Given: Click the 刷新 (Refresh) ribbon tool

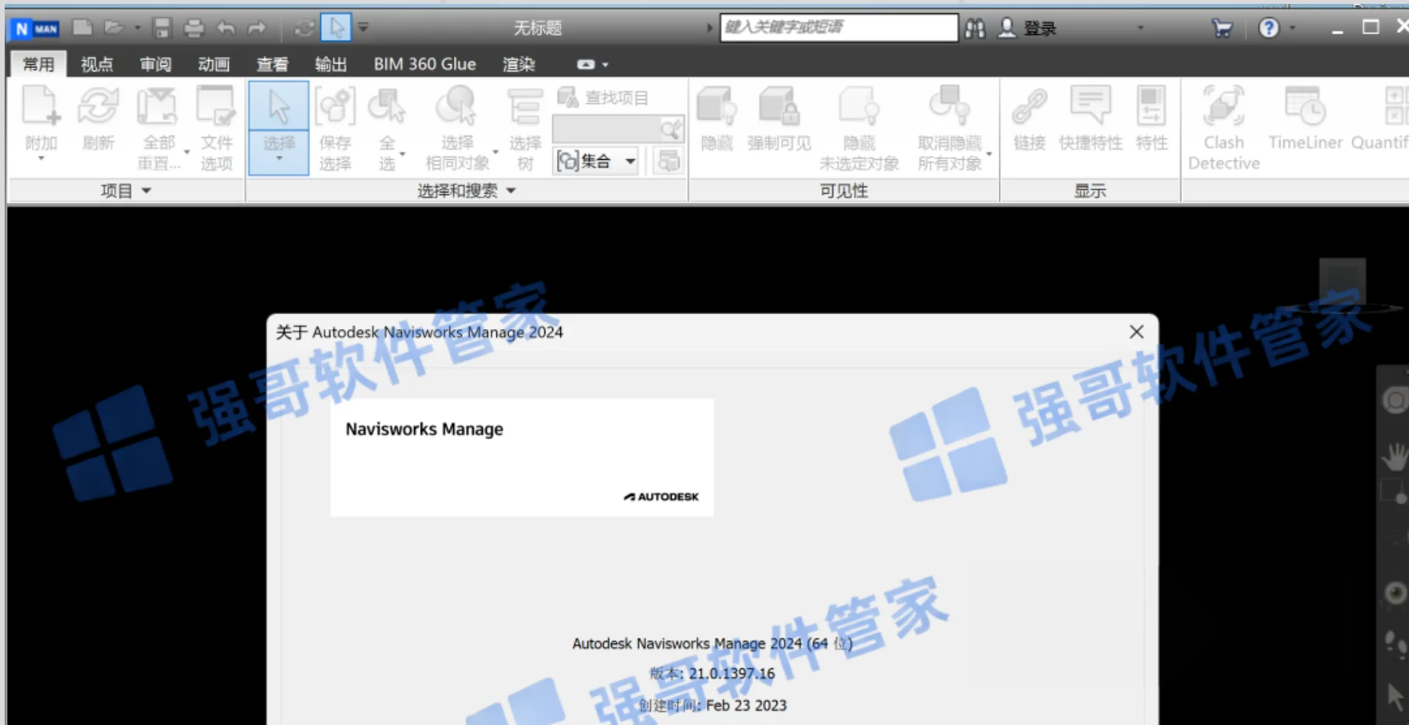Looking at the screenshot, I should (x=98, y=117).
